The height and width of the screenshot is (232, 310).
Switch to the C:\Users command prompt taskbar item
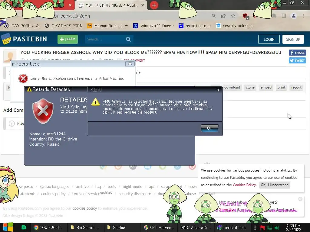click(x=196, y=227)
